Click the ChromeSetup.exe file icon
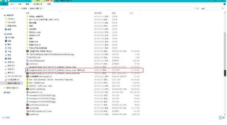The height and width of the screenshot is (125, 227). [27, 61]
